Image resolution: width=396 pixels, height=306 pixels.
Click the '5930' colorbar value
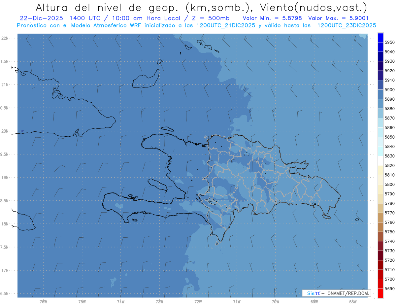[x=390, y=61]
